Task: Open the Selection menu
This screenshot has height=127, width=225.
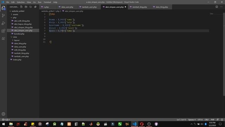Action: 21,2
